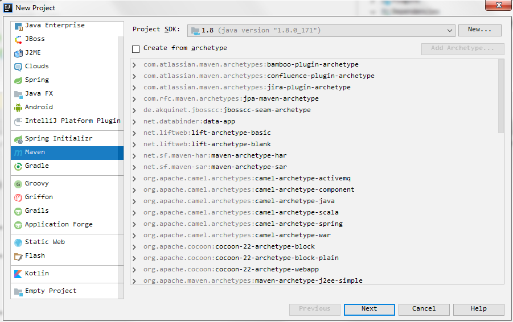Click the Kotlin logo icon
Viewport: 513px width, 322px height.
(18, 274)
